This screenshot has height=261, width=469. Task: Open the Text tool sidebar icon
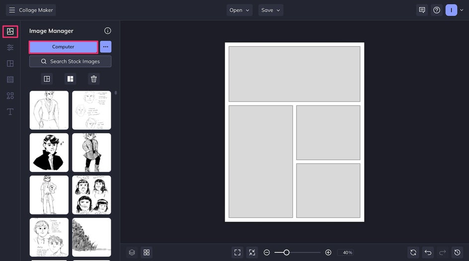pyautogui.click(x=10, y=112)
